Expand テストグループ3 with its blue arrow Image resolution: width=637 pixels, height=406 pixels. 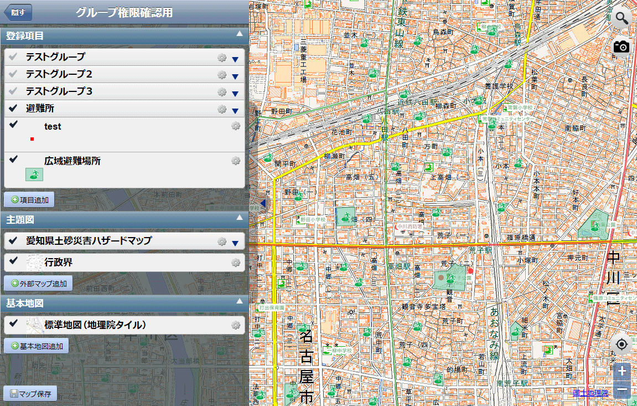235,94
